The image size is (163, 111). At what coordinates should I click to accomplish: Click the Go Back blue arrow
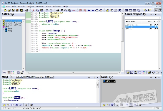tap(89, 10)
